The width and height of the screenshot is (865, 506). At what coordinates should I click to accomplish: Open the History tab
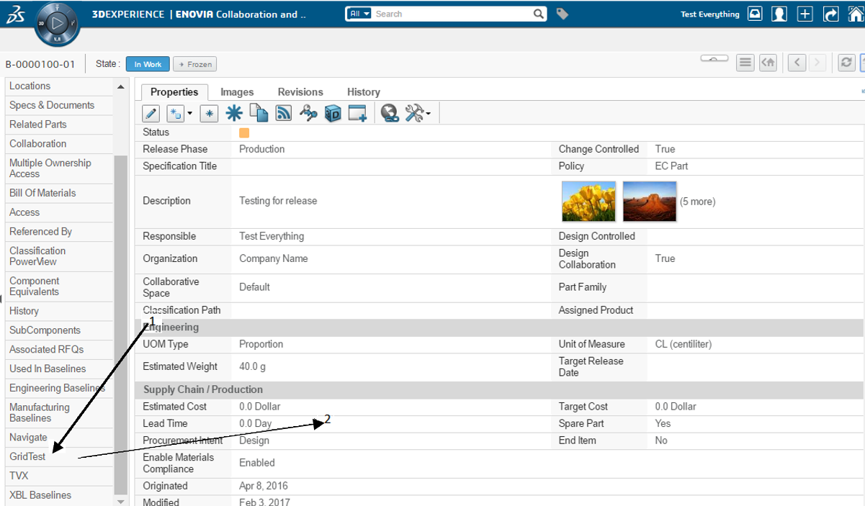tap(363, 92)
